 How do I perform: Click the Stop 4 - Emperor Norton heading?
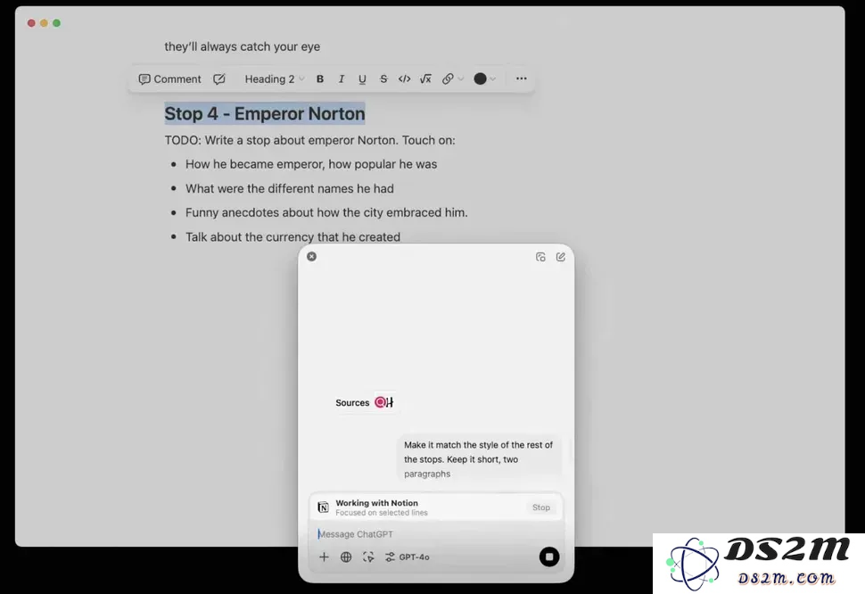(265, 113)
